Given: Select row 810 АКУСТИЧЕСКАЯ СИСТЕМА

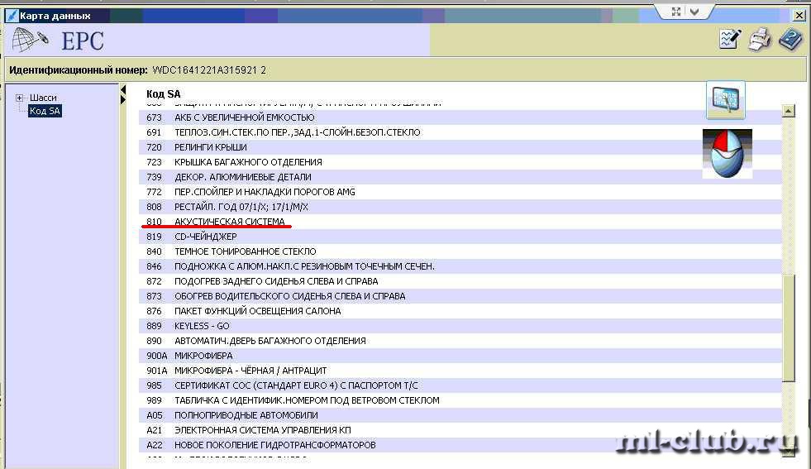Looking at the screenshot, I should [x=460, y=222].
